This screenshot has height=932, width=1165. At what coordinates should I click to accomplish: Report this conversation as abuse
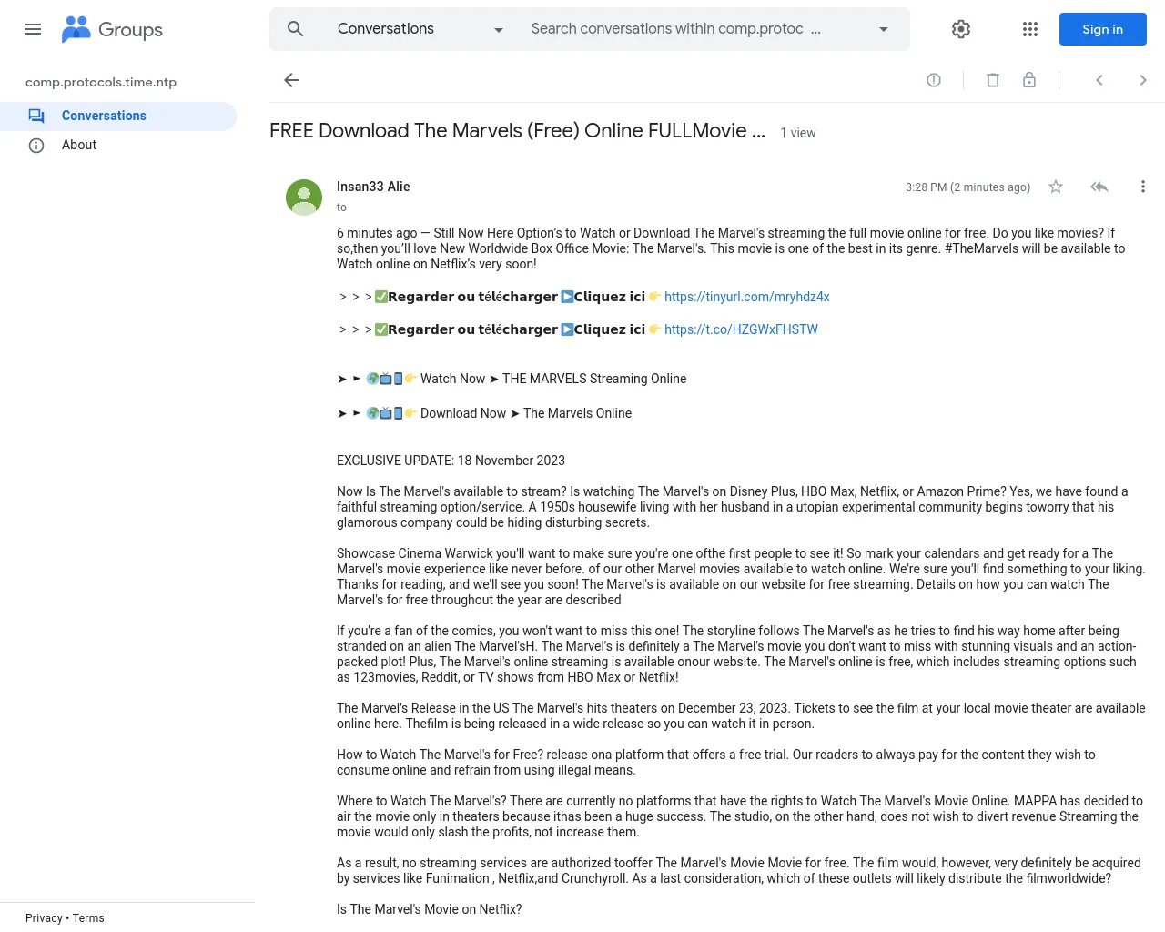(934, 80)
